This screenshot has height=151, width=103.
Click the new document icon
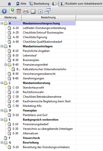12,11
